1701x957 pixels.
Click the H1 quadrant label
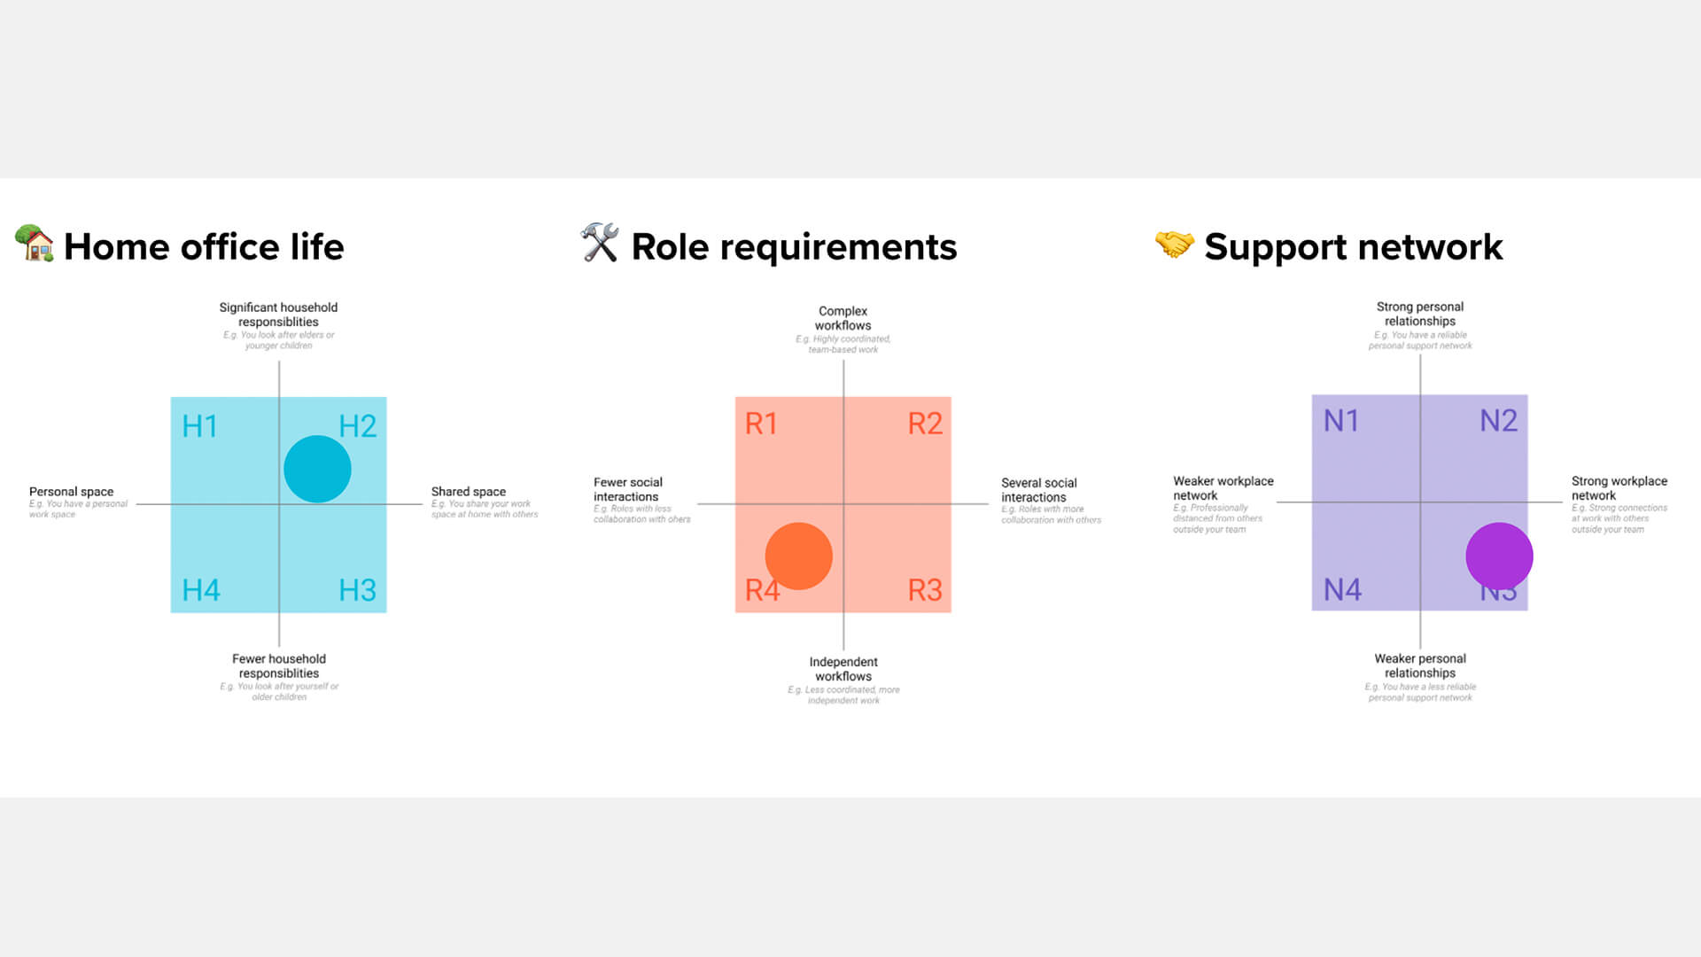click(199, 426)
